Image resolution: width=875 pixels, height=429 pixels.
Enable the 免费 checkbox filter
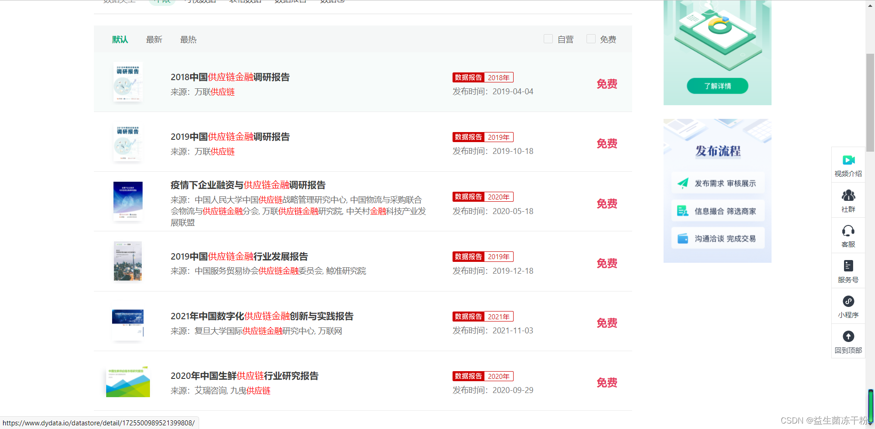[591, 39]
